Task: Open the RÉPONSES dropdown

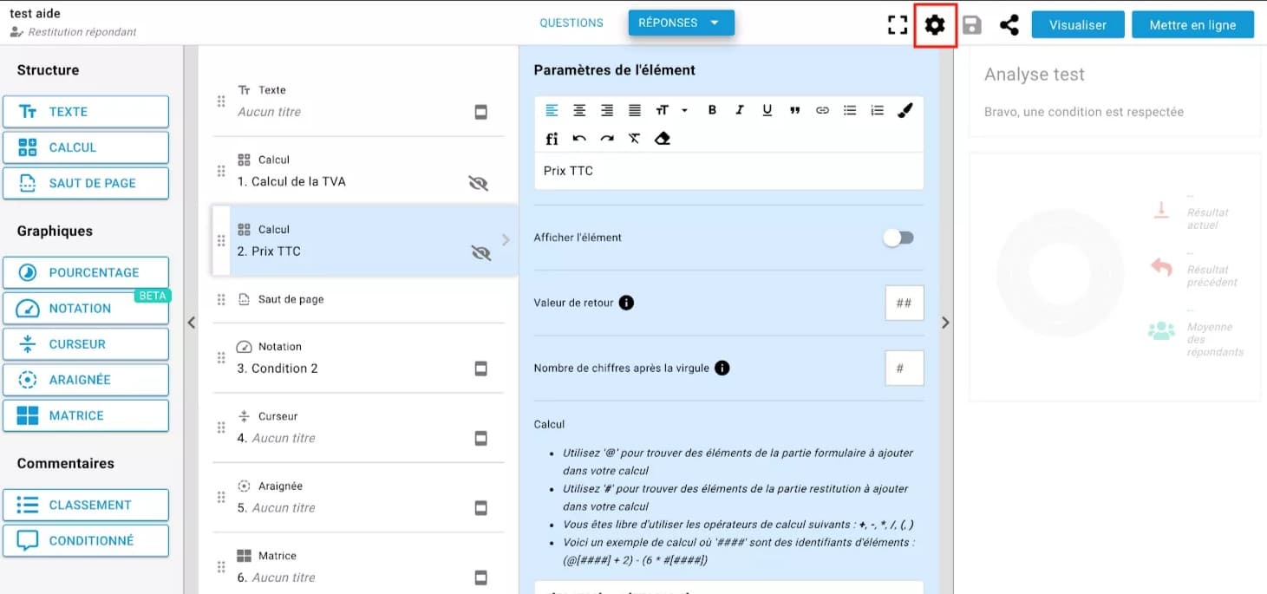Action: (681, 23)
